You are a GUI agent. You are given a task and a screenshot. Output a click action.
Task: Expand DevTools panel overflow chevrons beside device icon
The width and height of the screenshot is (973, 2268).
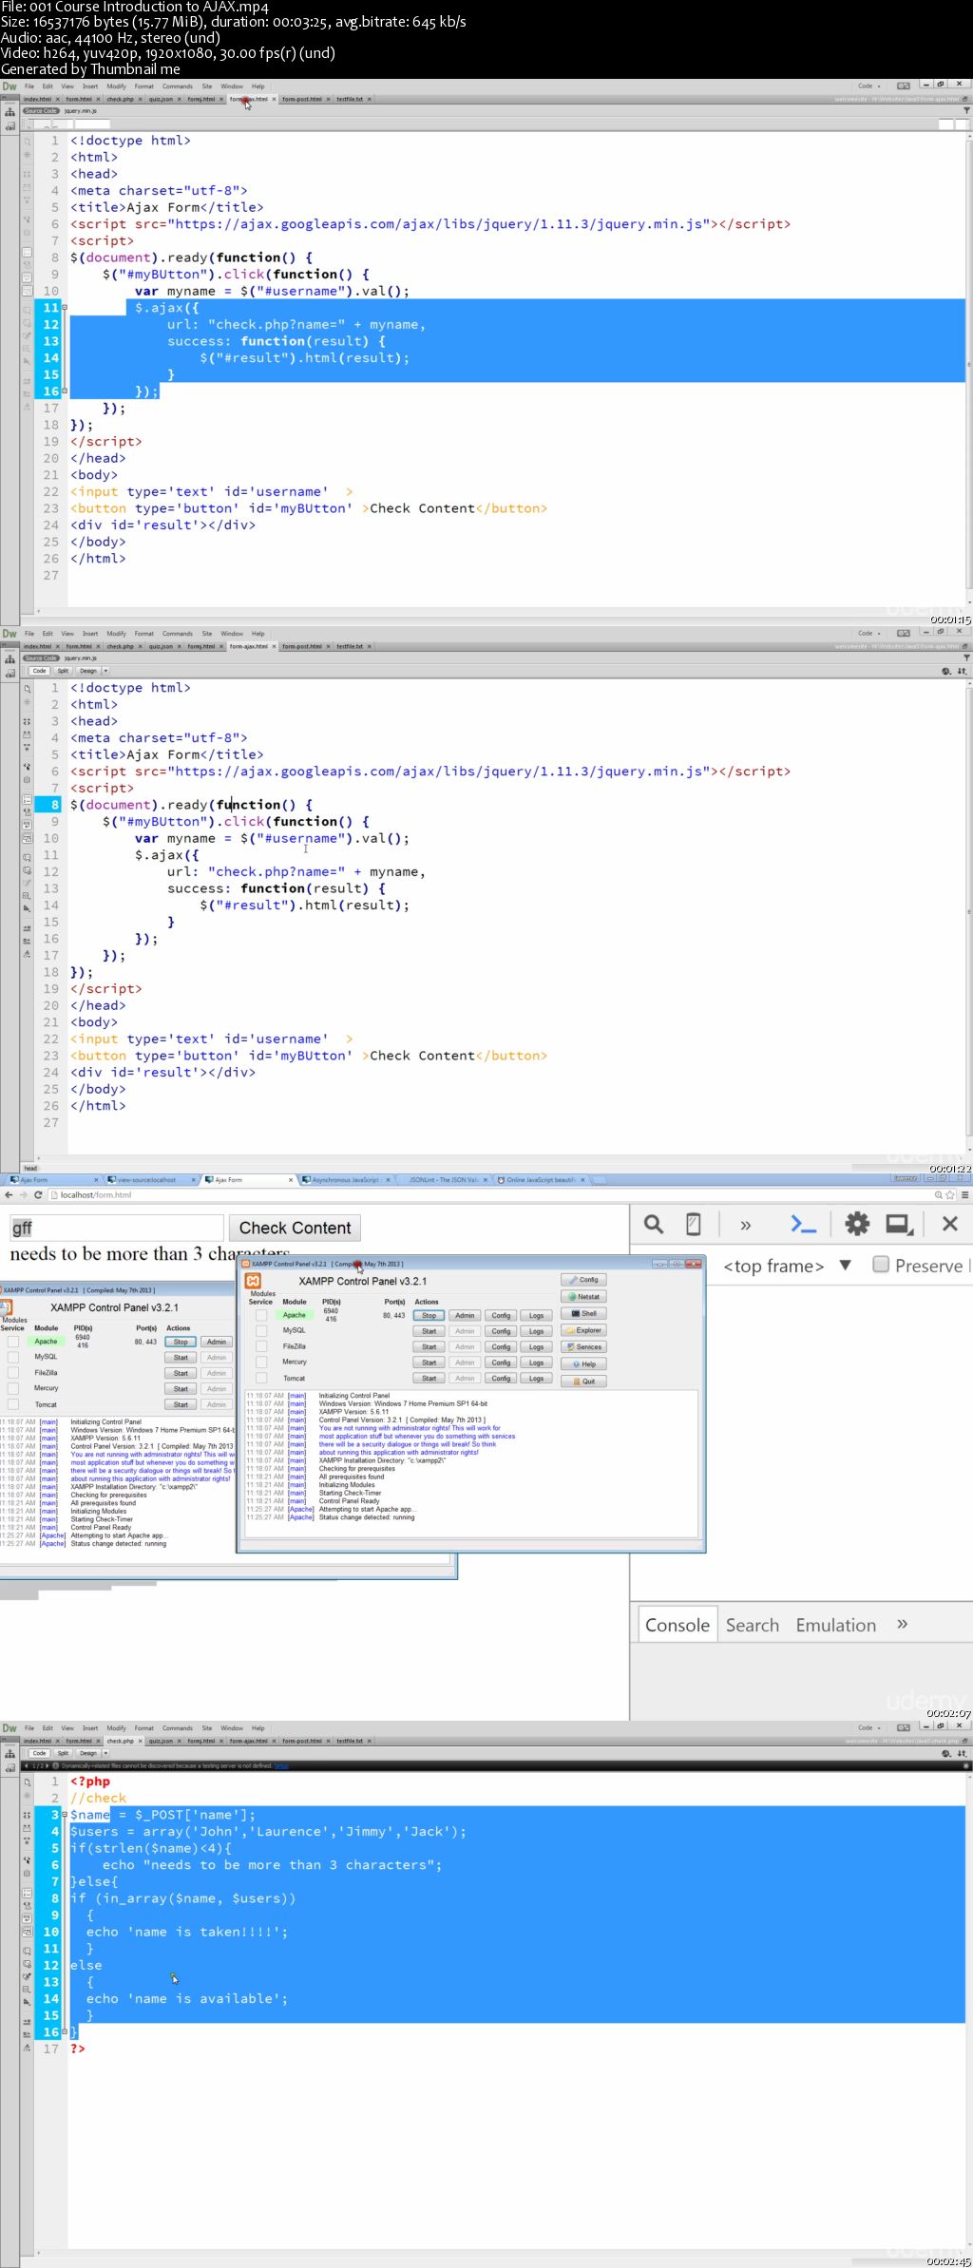746,1225
